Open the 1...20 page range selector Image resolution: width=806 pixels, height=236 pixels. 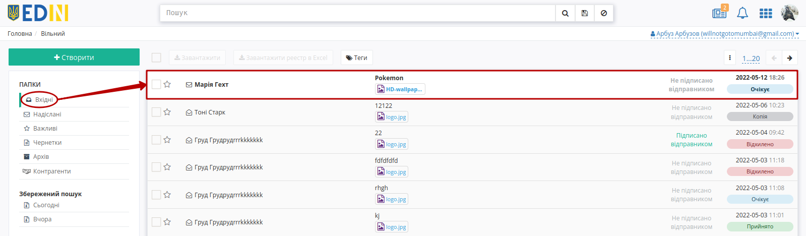751,58
